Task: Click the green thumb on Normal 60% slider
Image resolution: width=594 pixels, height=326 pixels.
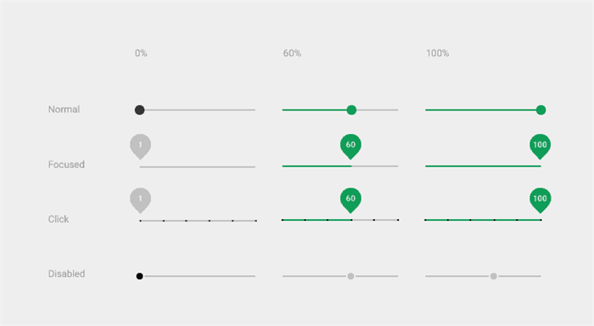Action: coord(351,110)
